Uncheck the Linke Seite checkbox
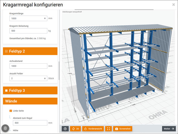 11,111
